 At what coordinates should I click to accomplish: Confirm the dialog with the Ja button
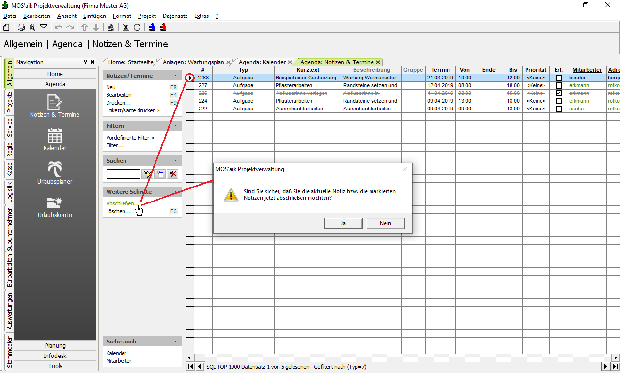343,223
